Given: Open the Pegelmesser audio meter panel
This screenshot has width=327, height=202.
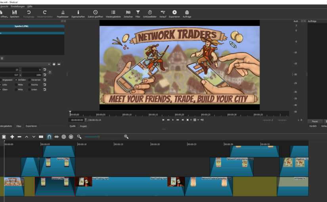Looking at the screenshot, I should [63, 14].
